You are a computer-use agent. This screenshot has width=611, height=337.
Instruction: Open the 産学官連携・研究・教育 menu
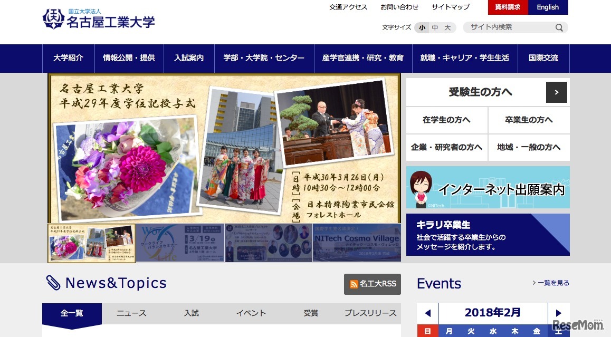[364, 59]
